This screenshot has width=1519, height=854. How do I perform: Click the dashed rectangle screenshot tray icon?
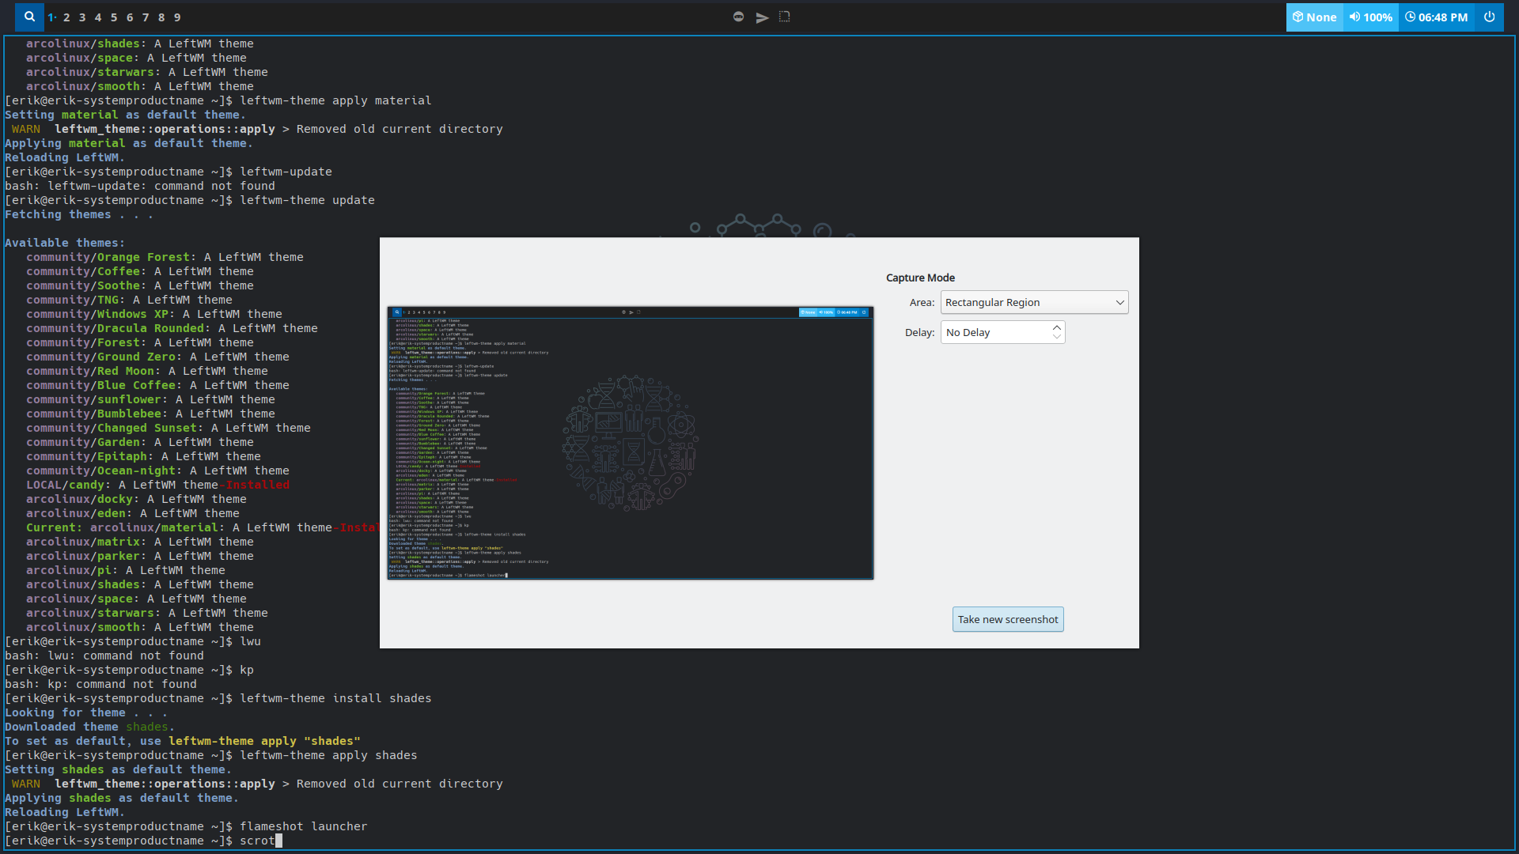coord(785,17)
